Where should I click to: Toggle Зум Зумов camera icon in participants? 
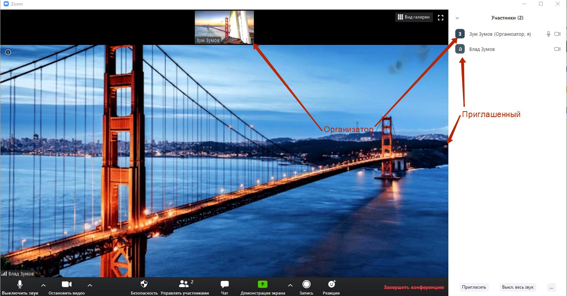(x=557, y=34)
